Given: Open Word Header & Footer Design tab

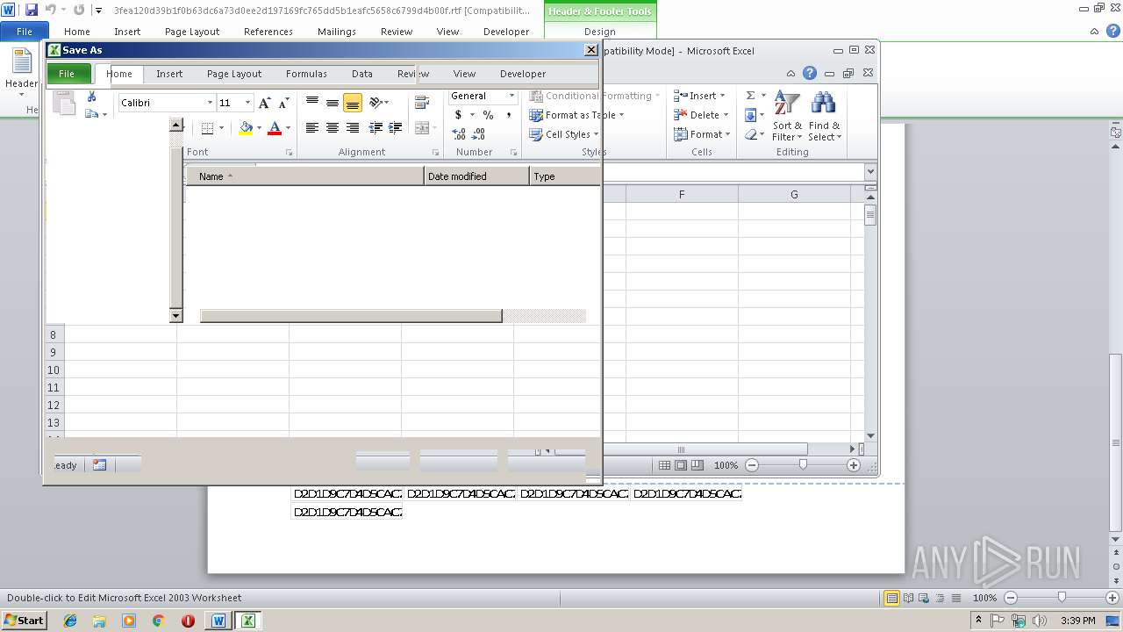Looking at the screenshot, I should (x=600, y=32).
